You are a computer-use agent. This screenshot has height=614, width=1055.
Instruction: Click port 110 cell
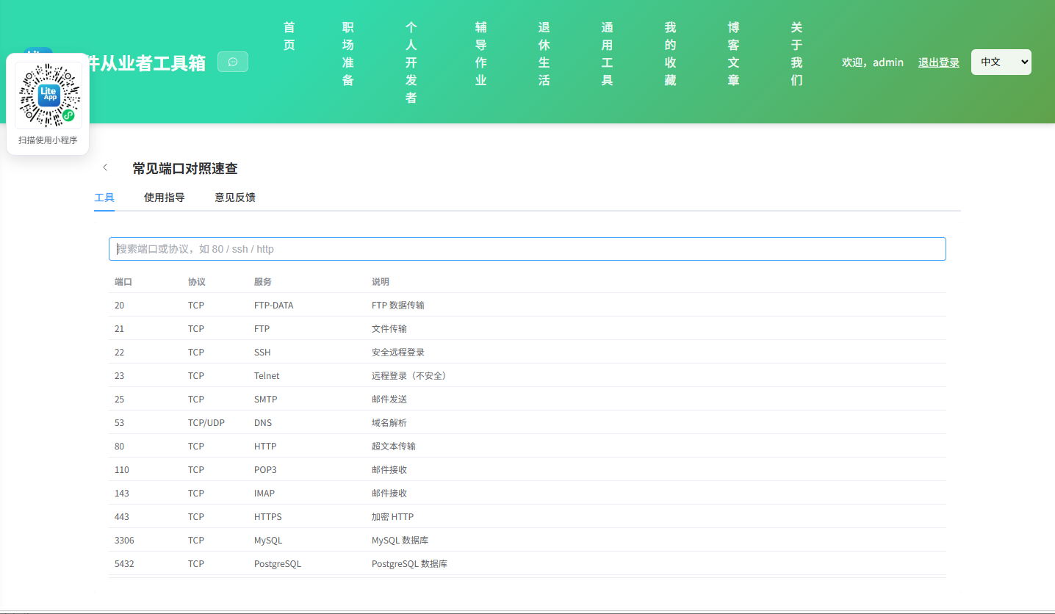pos(122,470)
